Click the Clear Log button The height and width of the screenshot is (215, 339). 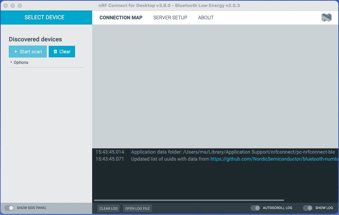108,209
